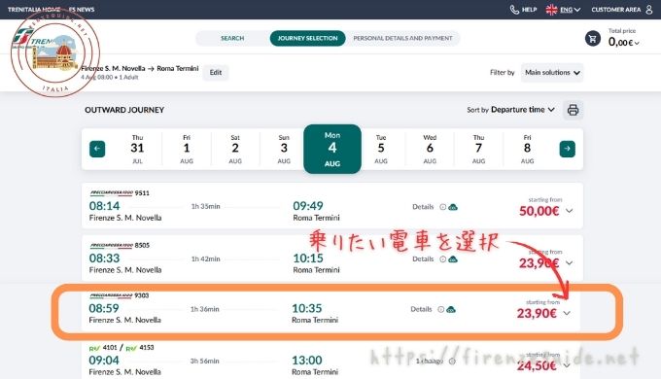Image resolution: width=661 pixels, height=379 pixels.
Task: Click CO2 cloud icon on 08:59 train
Action: click(x=451, y=309)
